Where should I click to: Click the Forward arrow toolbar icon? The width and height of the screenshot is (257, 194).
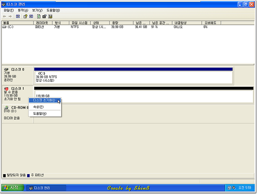10,16
